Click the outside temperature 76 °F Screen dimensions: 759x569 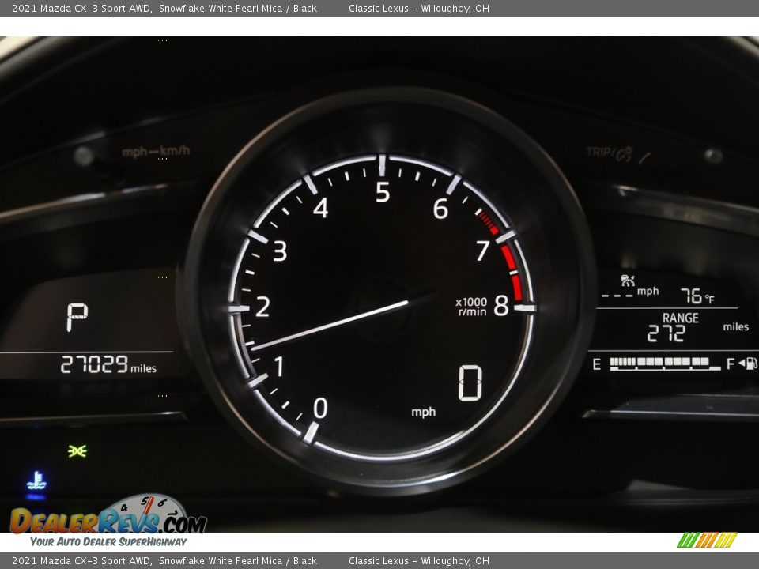(x=697, y=296)
